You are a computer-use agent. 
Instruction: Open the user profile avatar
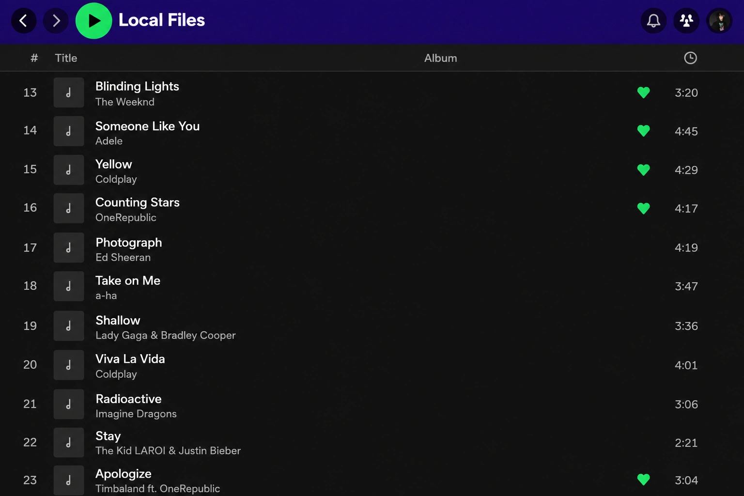[719, 20]
